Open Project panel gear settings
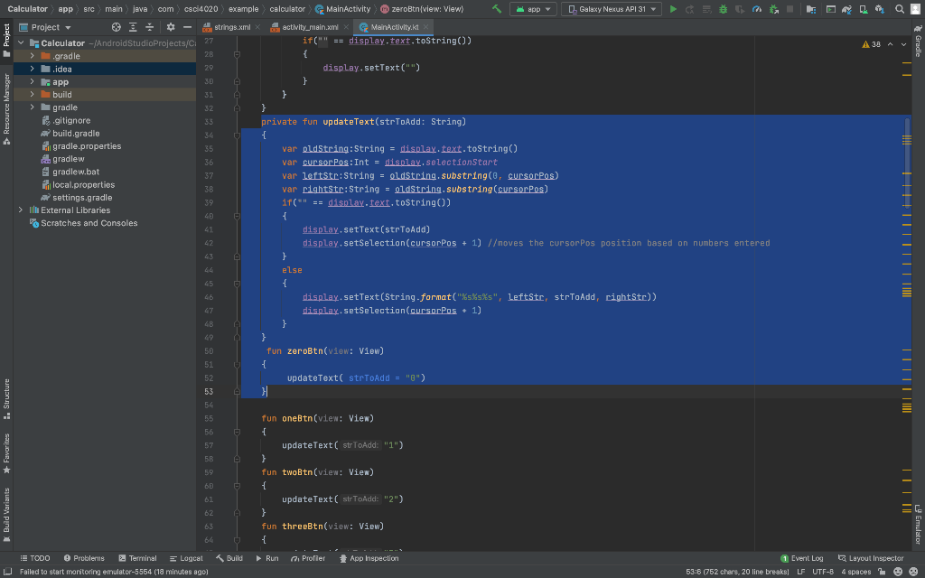 (x=170, y=27)
